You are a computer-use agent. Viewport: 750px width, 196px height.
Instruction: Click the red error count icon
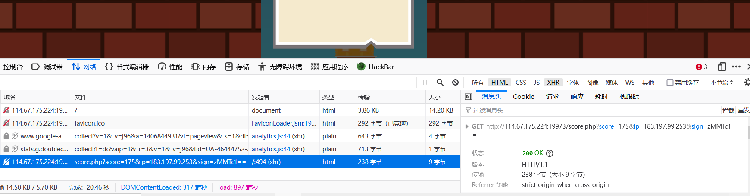coord(699,67)
